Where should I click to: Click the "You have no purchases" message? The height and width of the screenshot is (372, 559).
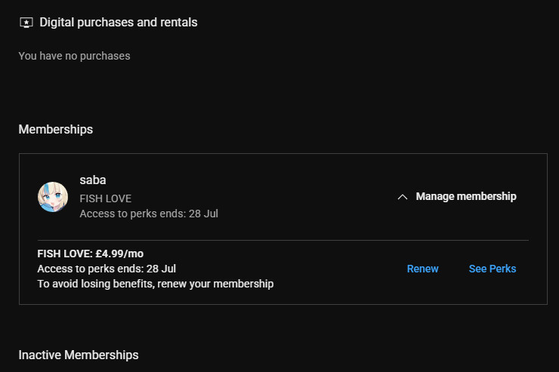click(x=74, y=56)
